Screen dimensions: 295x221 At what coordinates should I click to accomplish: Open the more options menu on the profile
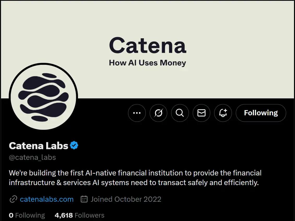(137, 113)
